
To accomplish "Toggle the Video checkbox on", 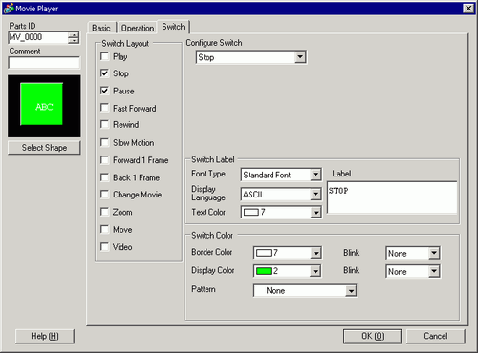I will 104,246.
